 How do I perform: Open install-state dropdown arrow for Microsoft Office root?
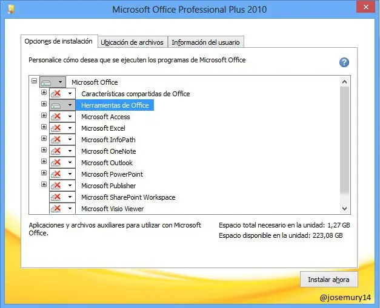point(60,82)
